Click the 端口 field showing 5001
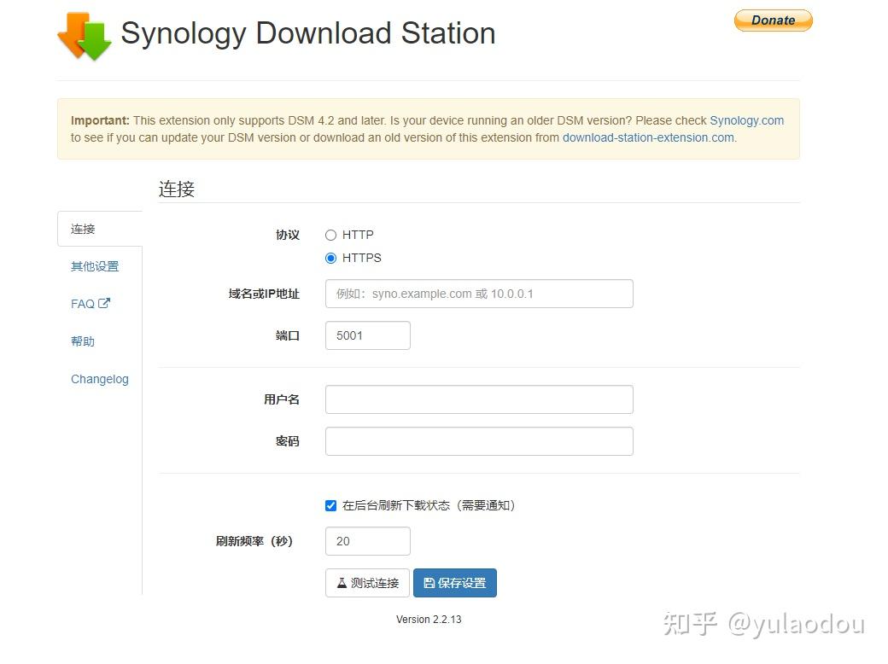 point(367,335)
